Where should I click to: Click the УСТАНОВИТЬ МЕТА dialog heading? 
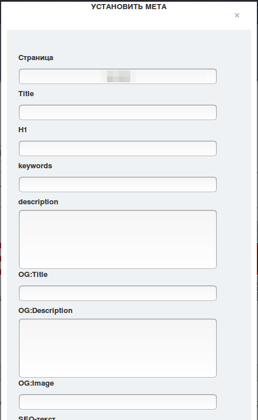coord(129,7)
